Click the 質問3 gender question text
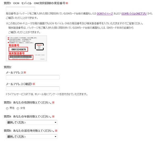 [29, 103]
